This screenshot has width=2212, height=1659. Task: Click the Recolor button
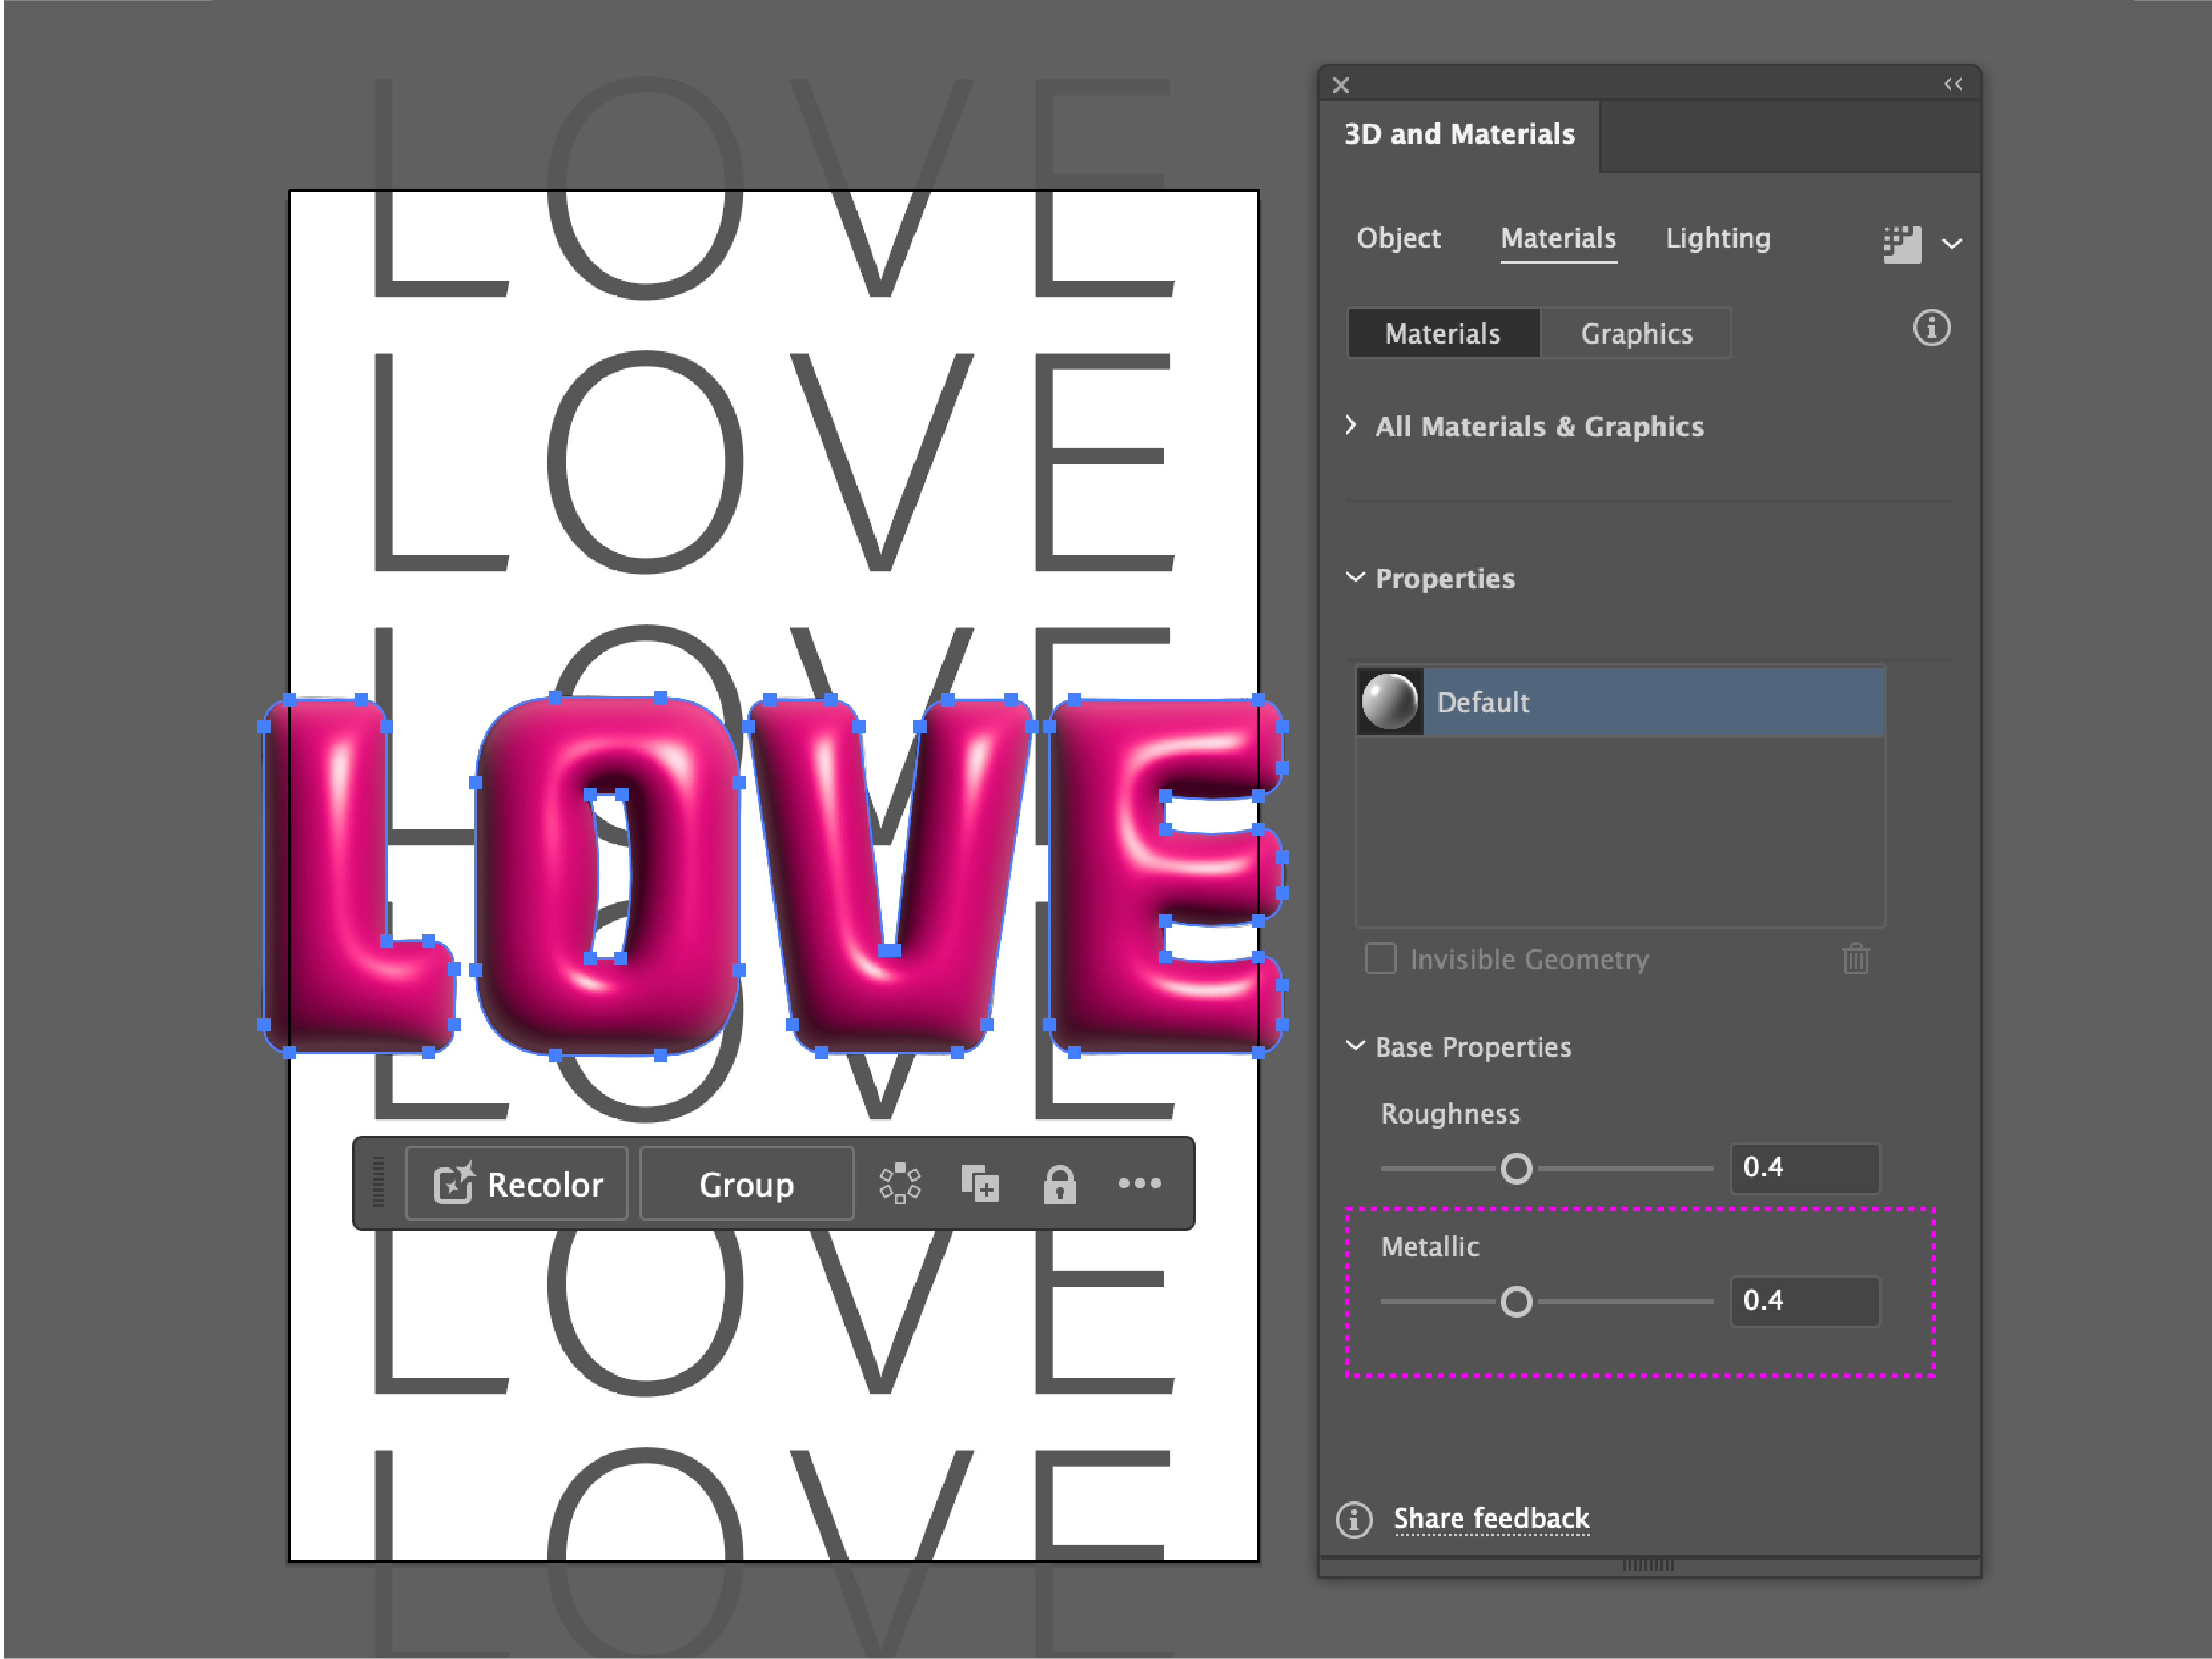point(517,1184)
